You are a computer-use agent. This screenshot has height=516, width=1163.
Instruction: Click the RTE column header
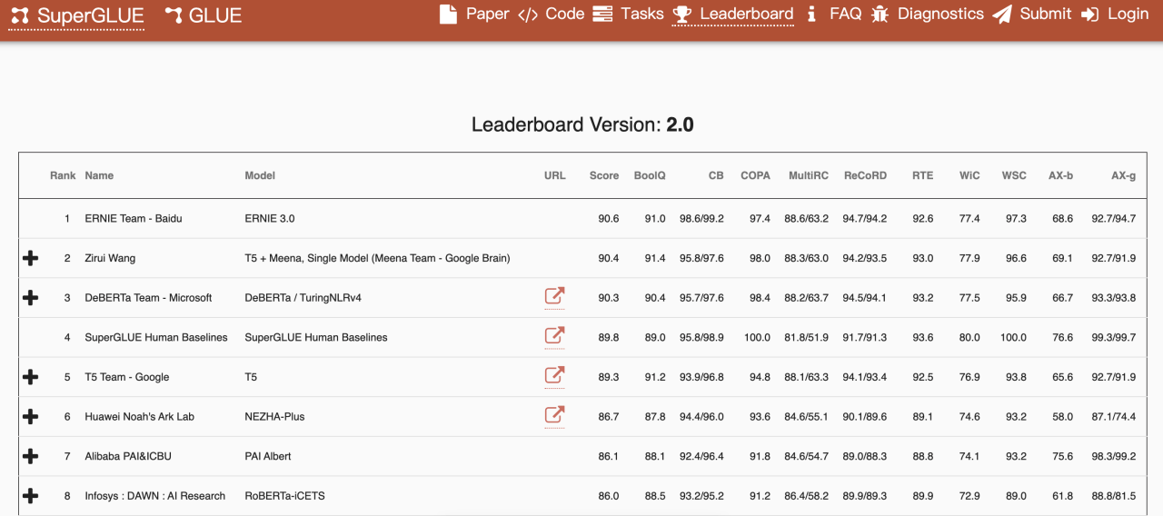[922, 175]
